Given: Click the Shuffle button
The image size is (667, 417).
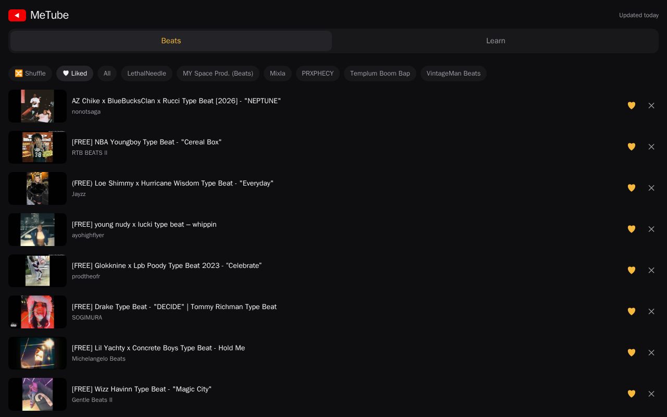Looking at the screenshot, I should point(30,73).
